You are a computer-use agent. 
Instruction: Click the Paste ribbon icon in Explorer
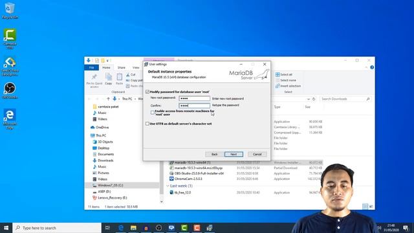pos(119,79)
